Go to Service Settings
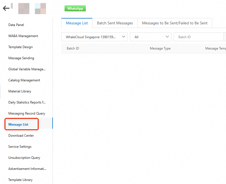The image size is (226, 184). (x=20, y=147)
